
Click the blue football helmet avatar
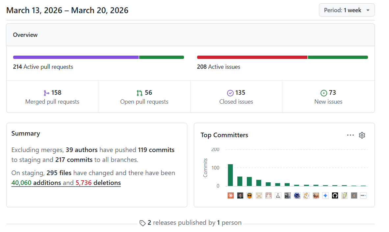pos(297,195)
